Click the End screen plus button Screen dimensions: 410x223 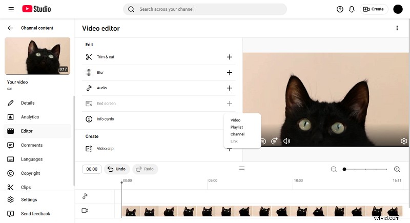(229, 104)
